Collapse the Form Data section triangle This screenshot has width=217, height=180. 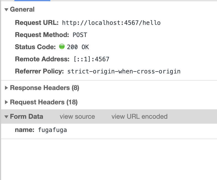click(6, 117)
